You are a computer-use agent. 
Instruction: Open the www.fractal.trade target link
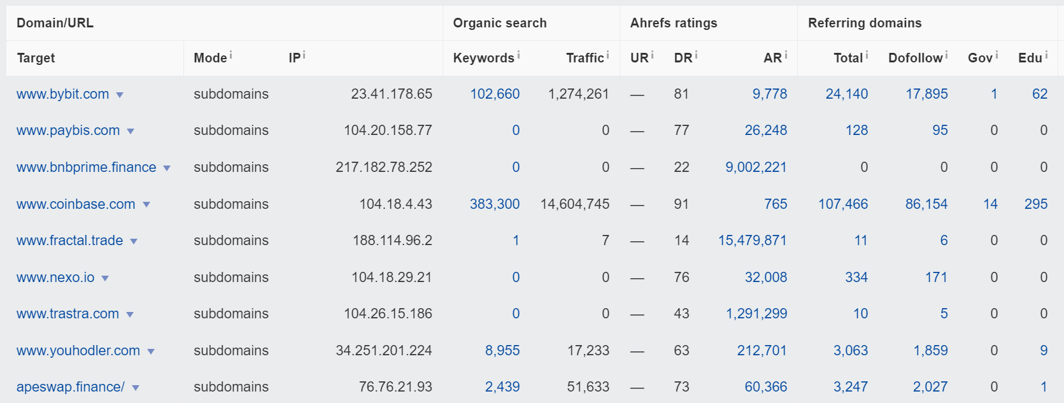(x=70, y=241)
